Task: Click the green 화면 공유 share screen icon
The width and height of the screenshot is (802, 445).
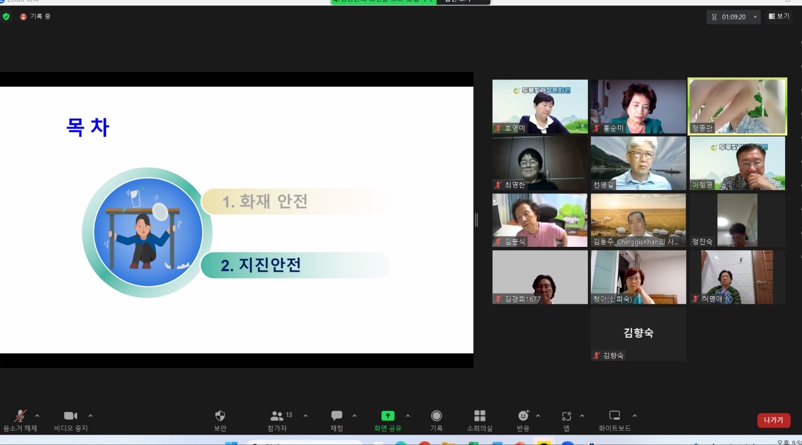Action: click(388, 416)
